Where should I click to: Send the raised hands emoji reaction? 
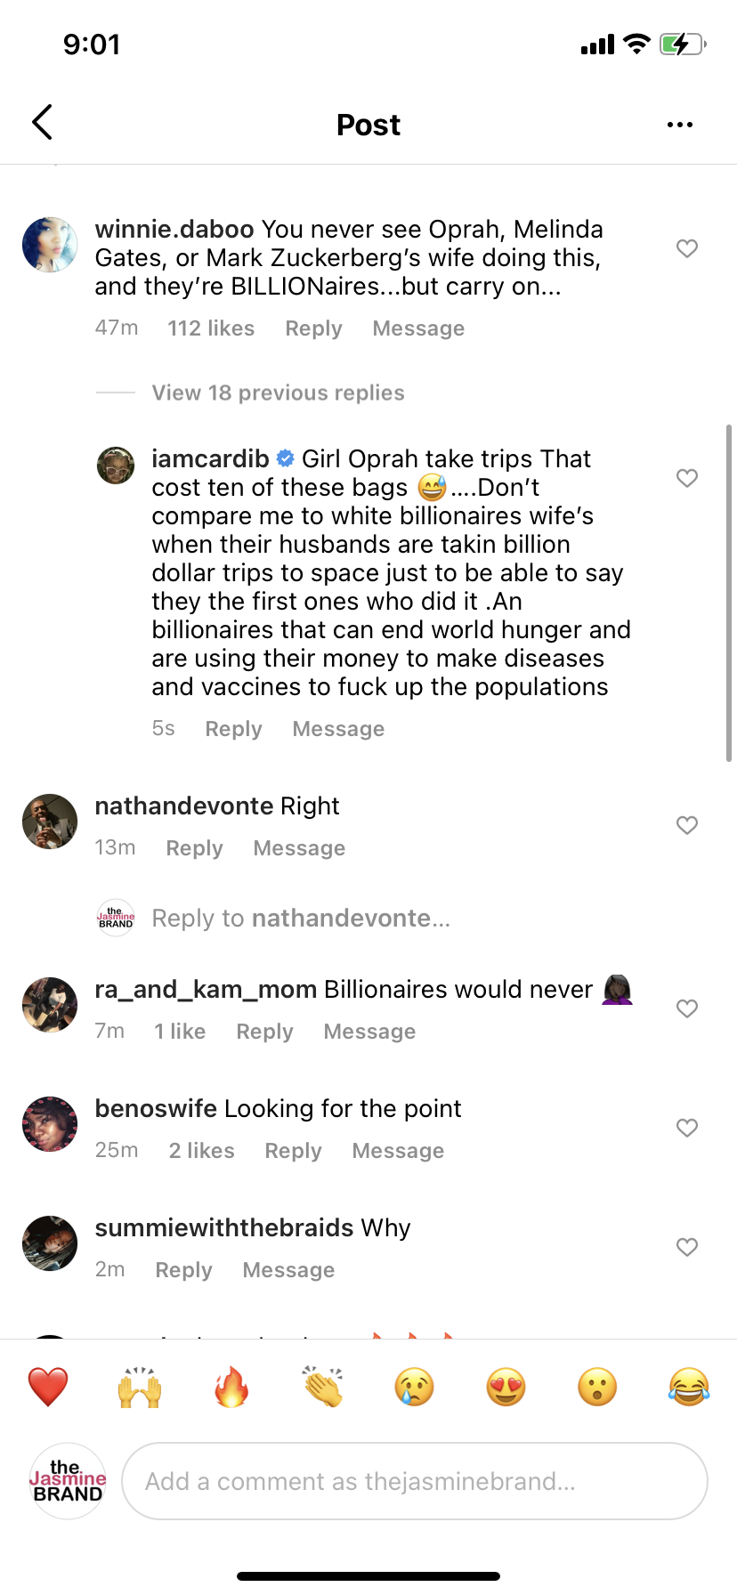tap(140, 1387)
